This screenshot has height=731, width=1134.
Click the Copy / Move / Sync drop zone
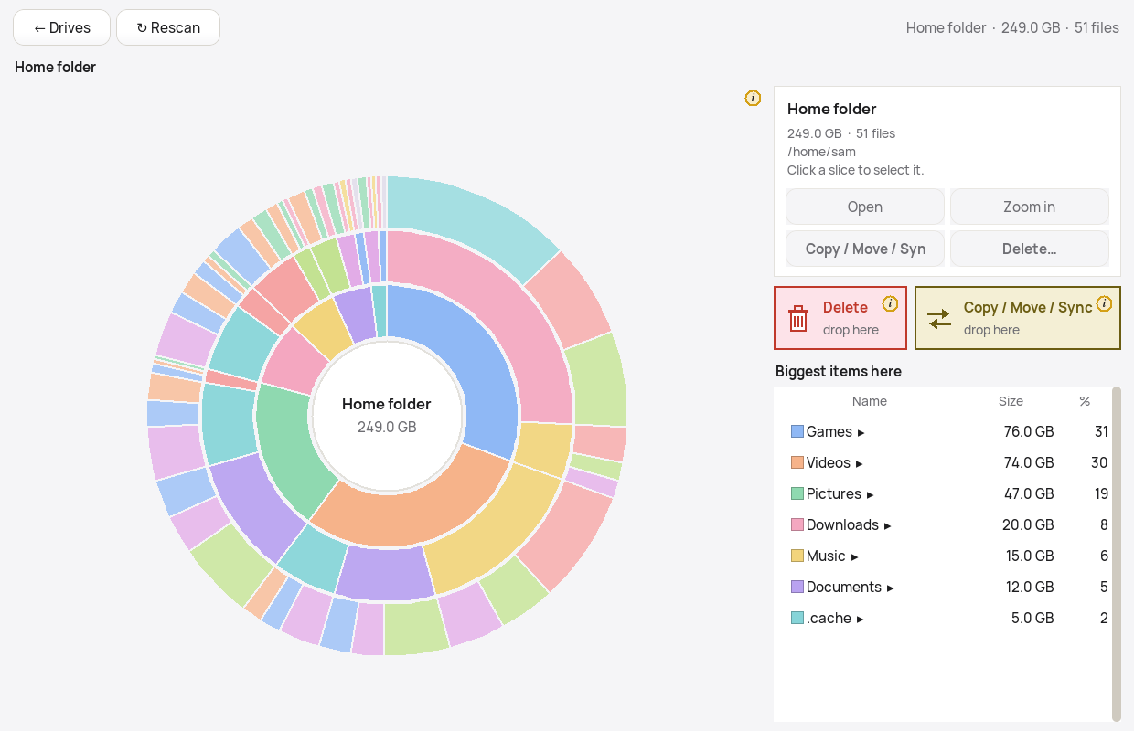click(x=1018, y=318)
